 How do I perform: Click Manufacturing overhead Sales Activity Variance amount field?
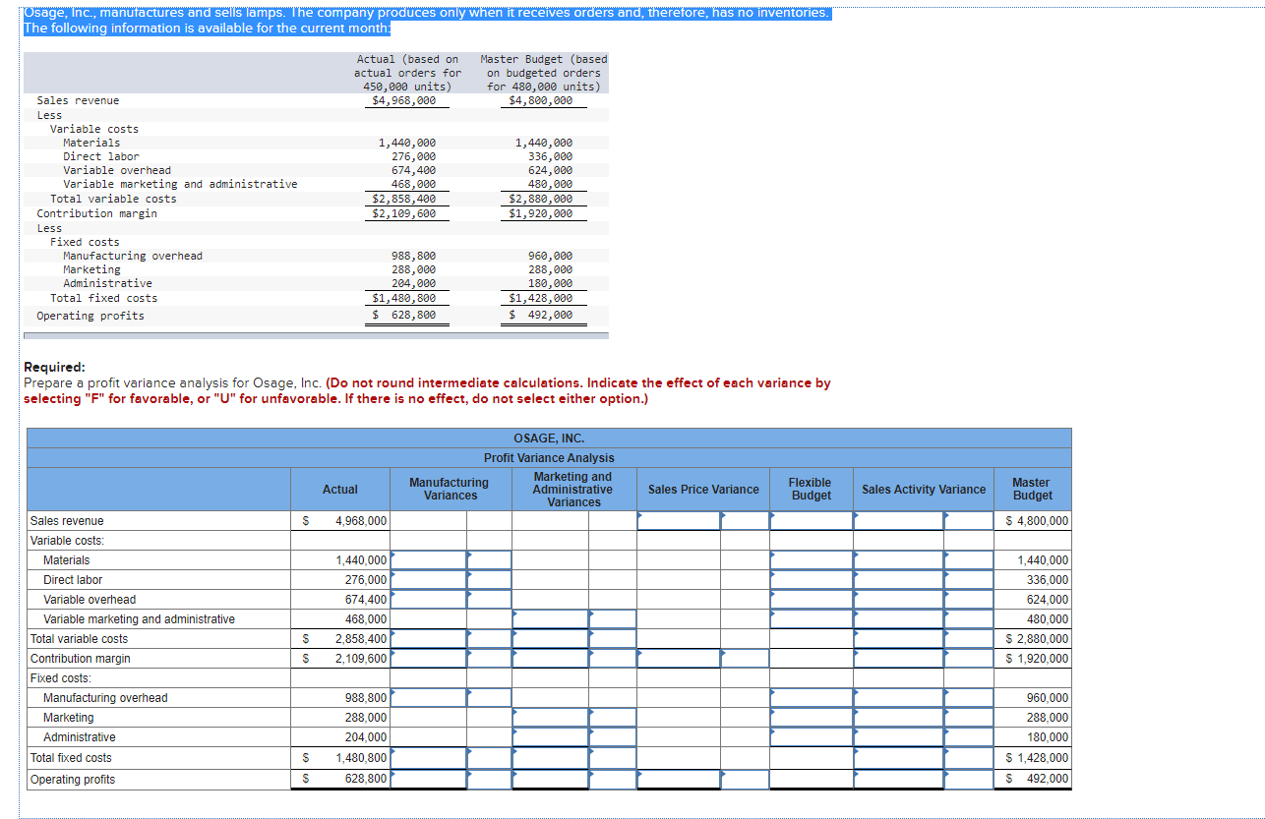tap(898, 698)
